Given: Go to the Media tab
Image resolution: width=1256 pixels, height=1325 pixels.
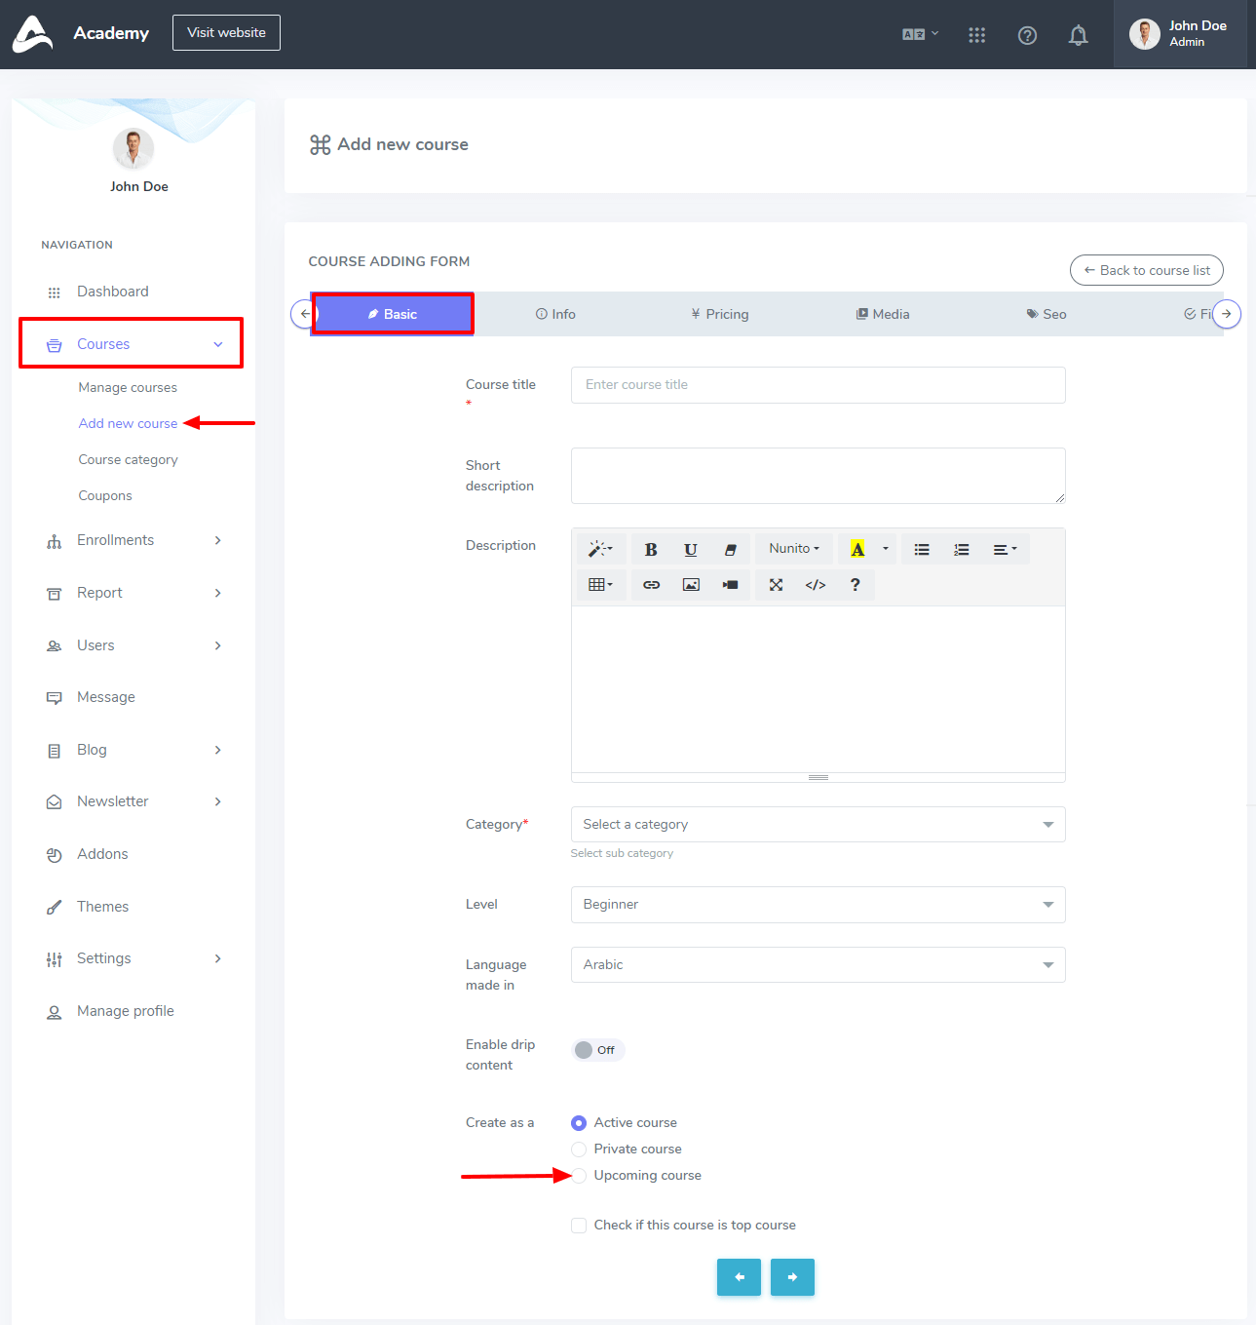Looking at the screenshot, I should (883, 314).
